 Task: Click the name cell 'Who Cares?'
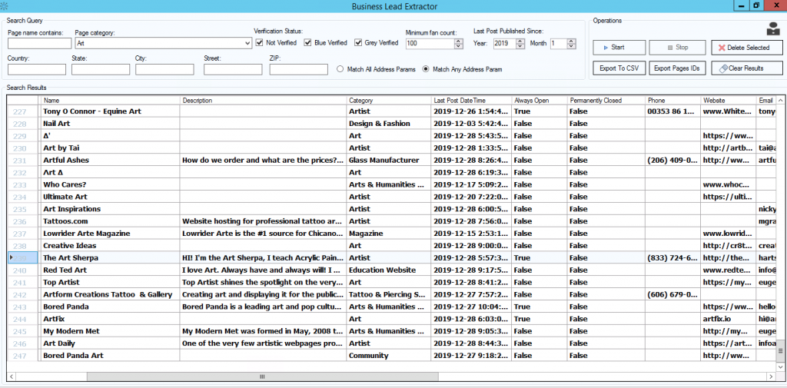(110, 184)
